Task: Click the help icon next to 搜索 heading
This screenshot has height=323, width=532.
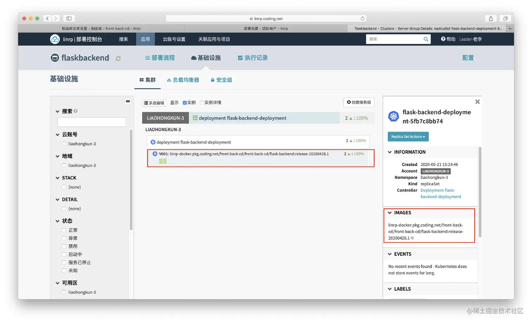Action: [76, 111]
